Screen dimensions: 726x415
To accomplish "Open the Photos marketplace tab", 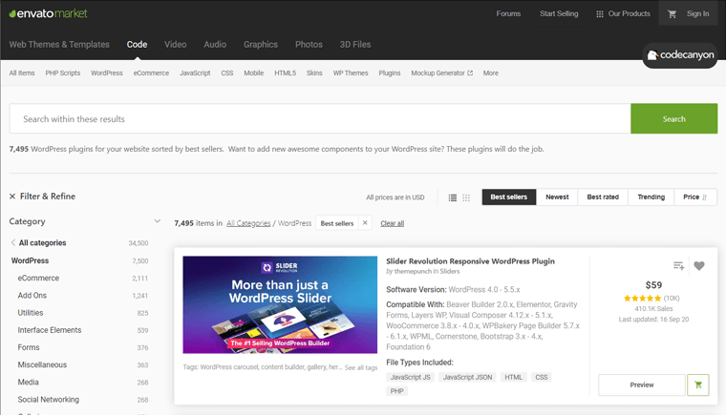I will [x=309, y=45].
